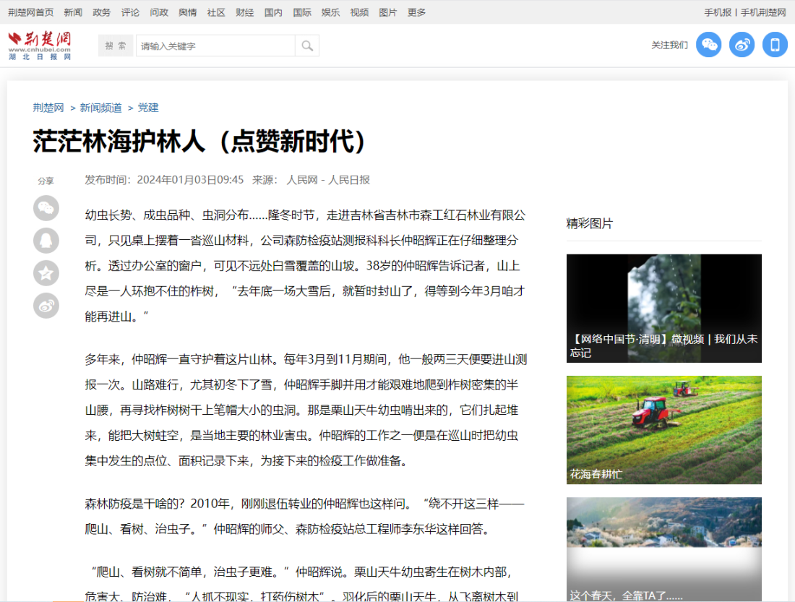The image size is (795, 602).
Task: Share article to QQ in sidebar
Action: click(46, 241)
